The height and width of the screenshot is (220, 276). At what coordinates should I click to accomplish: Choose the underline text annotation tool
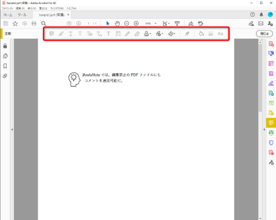(x=71, y=34)
